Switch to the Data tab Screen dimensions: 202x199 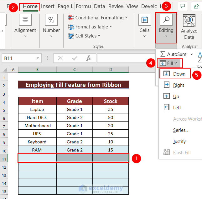[100, 6]
